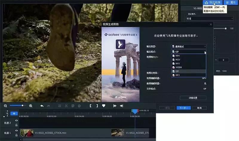This screenshot has height=141, width=239.
Task: Choose M4V from the format list
Action: 189,63
